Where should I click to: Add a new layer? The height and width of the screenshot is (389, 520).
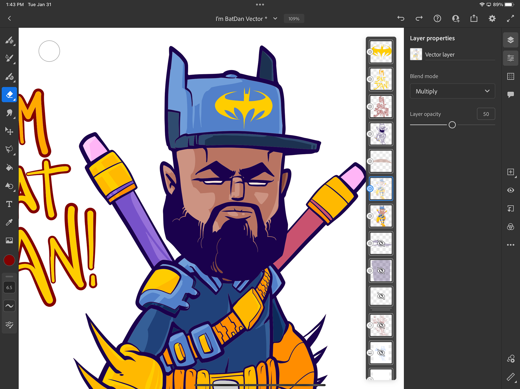coord(511,172)
